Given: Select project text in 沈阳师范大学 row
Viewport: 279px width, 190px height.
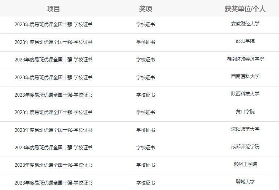Looking at the screenshot, I should point(53,130).
